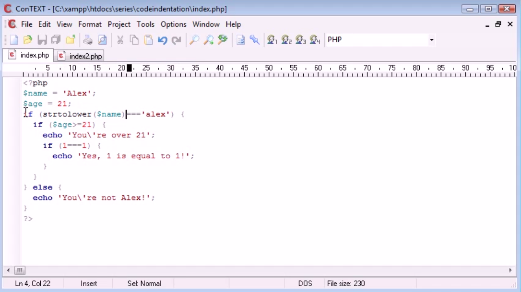This screenshot has width=521, height=292.
Task: Paste from the clipboard
Action: [x=149, y=40]
